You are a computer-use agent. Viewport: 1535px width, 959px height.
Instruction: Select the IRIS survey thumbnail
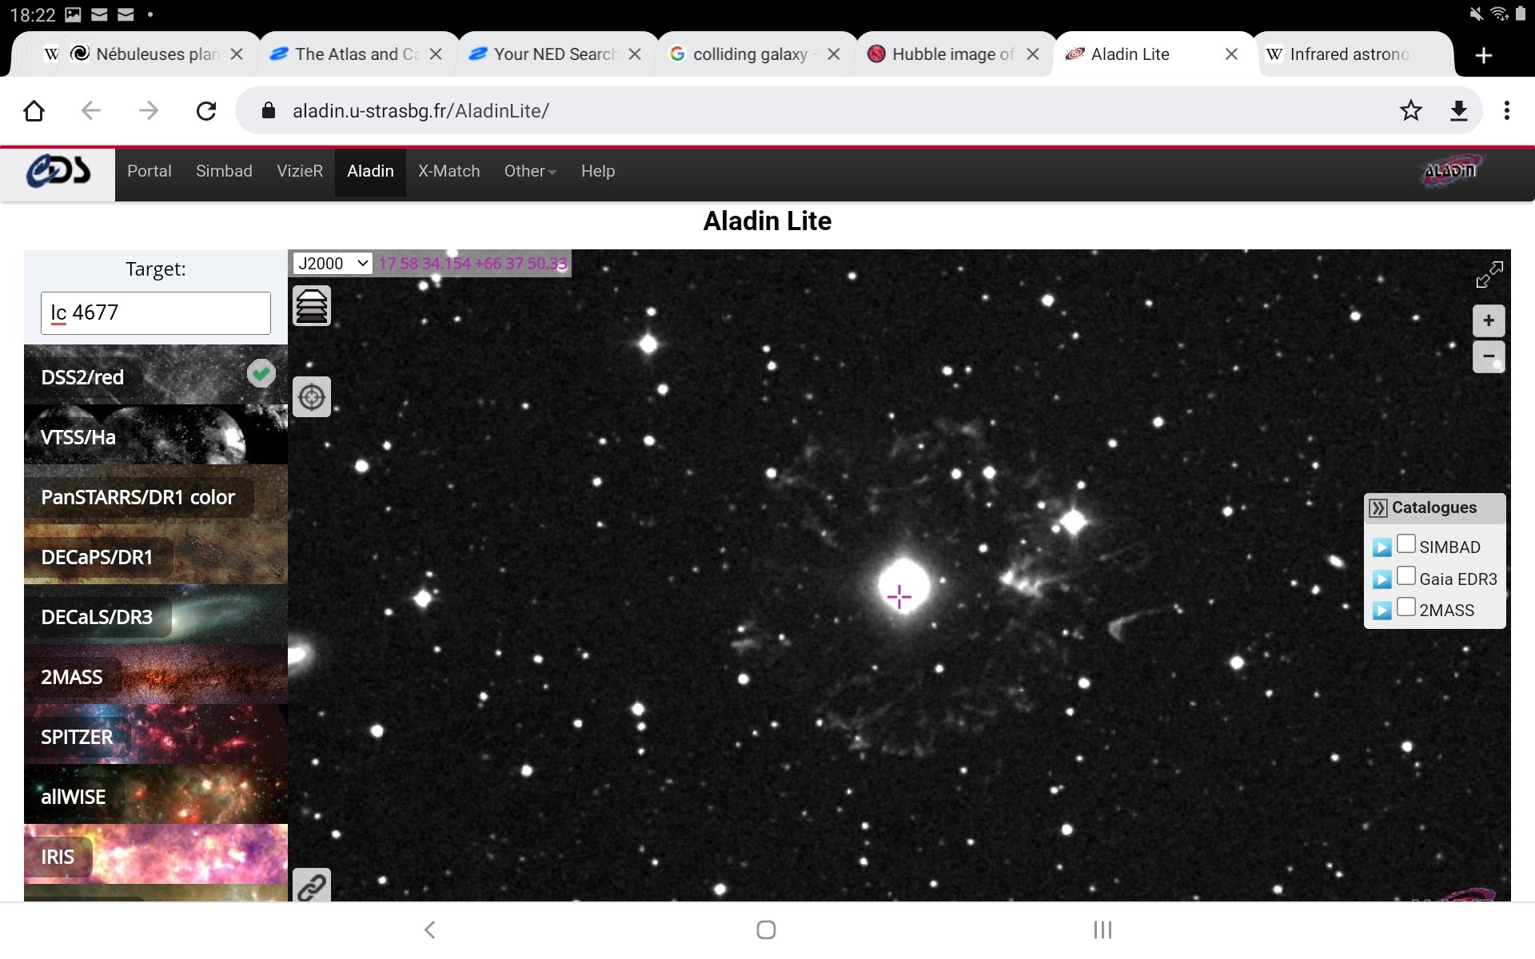[x=156, y=854]
